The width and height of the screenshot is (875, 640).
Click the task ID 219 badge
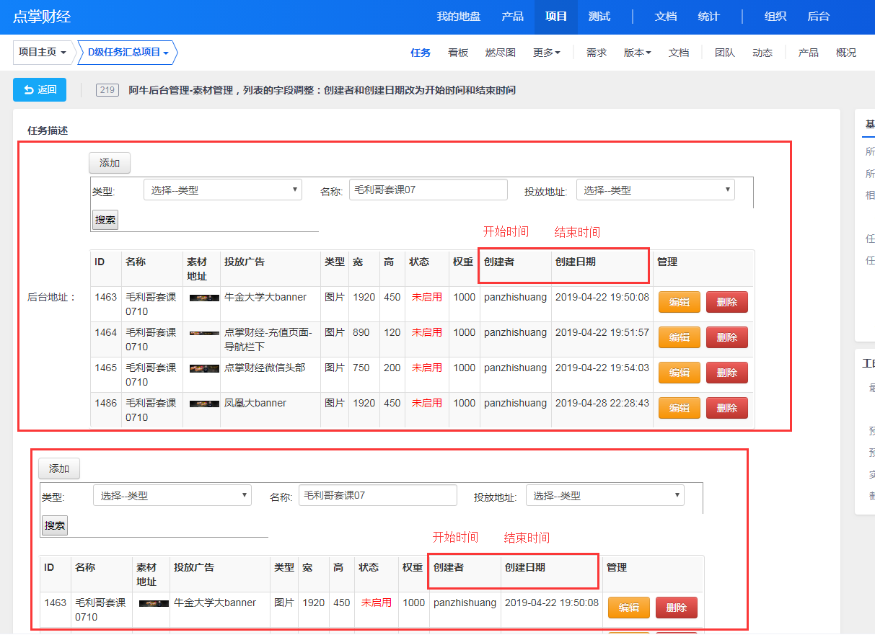[107, 90]
